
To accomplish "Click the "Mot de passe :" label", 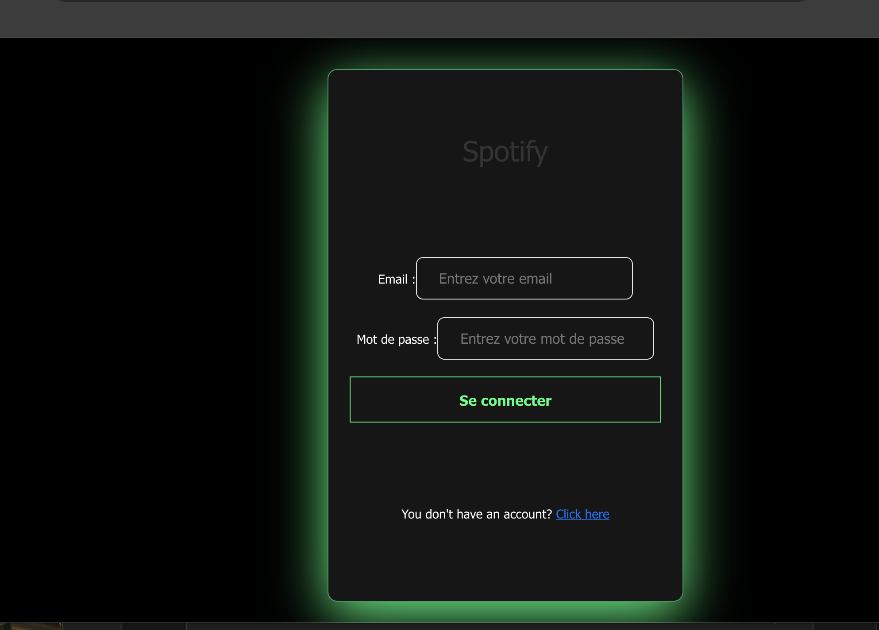I will coord(397,339).
